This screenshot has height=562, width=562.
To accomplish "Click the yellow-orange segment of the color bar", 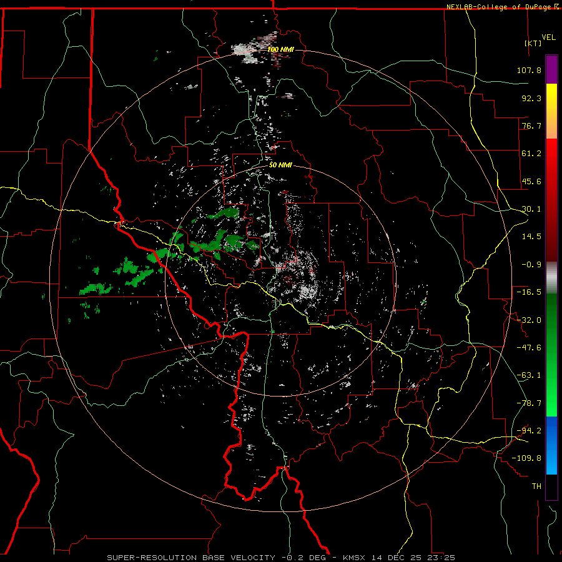I will [551, 111].
